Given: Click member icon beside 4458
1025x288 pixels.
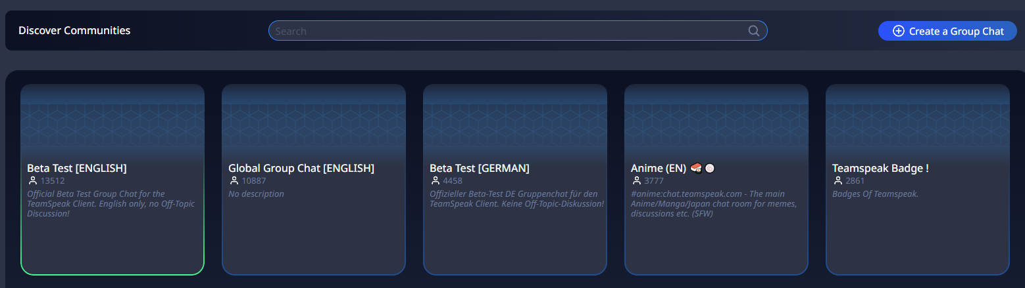Looking at the screenshot, I should [435, 181].
